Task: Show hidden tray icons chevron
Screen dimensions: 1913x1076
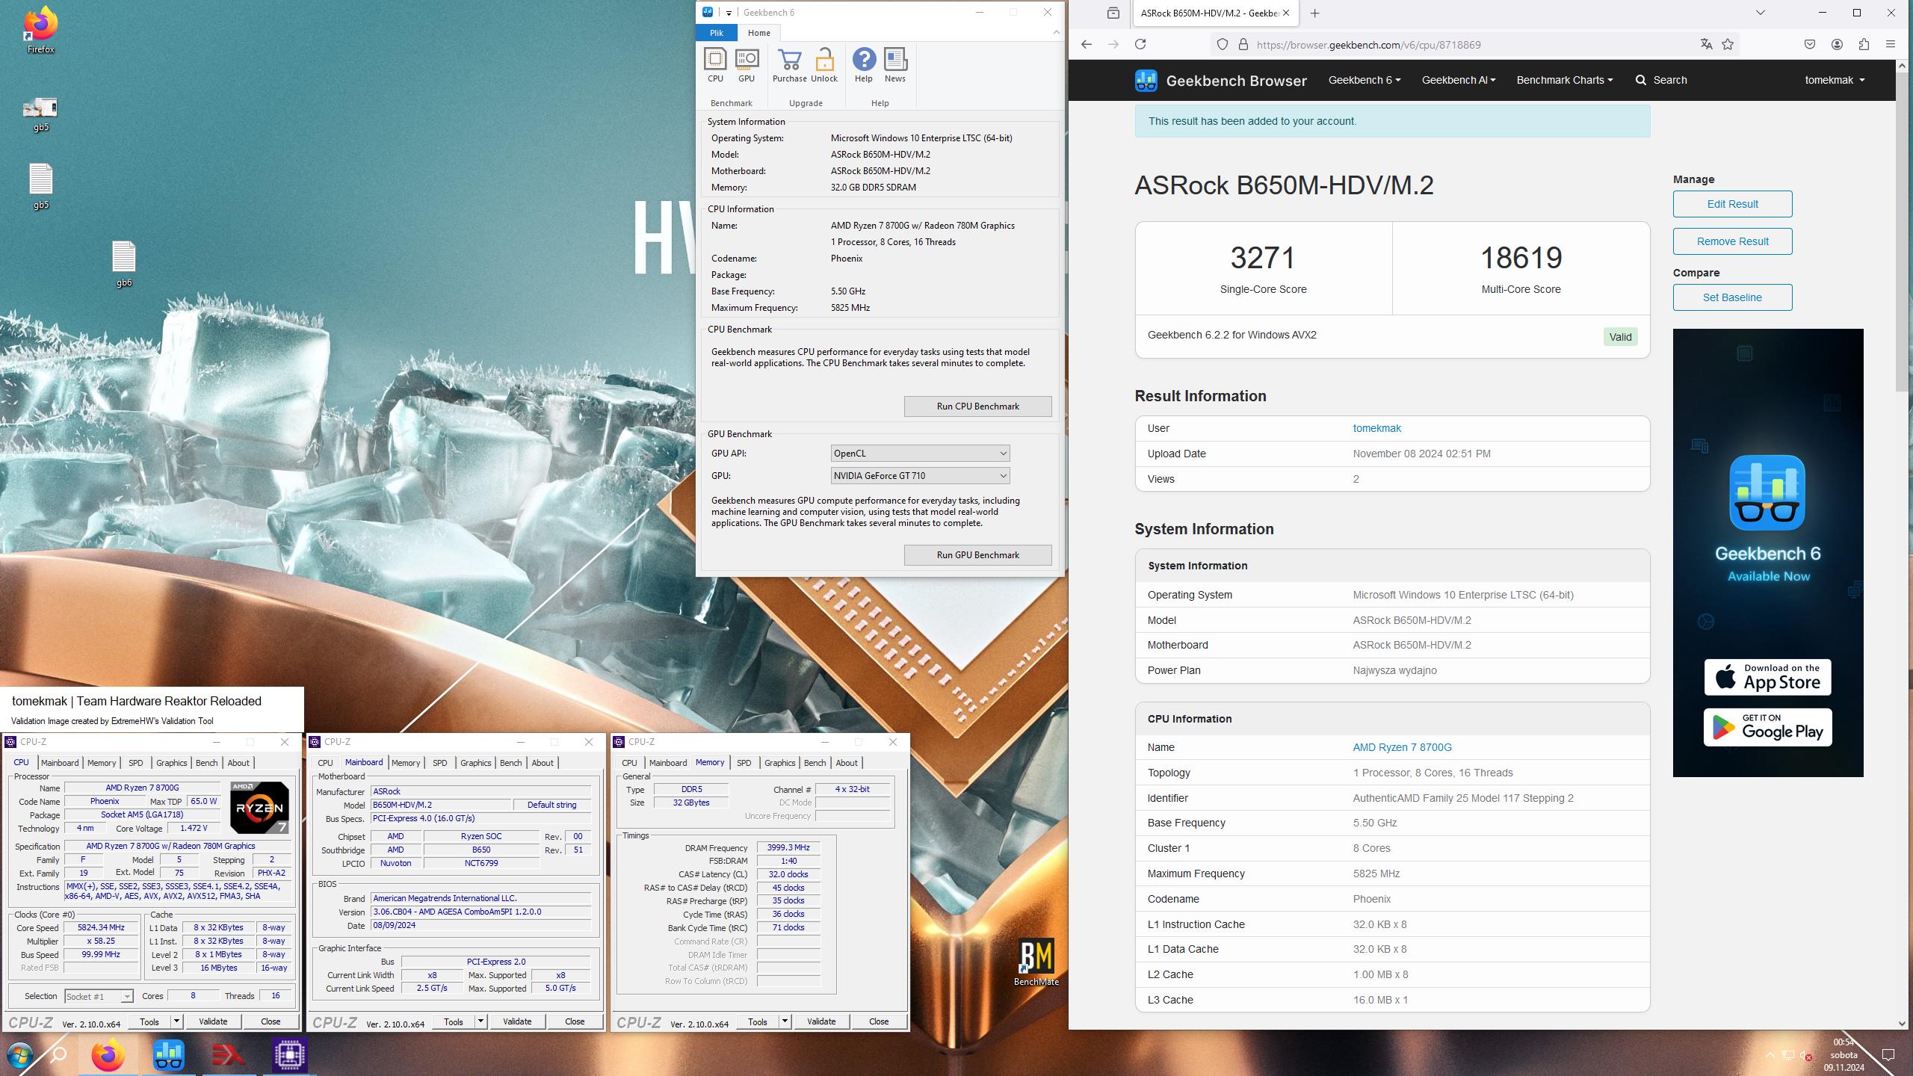Action: pyautogui.click(x=1770, y=1055)
